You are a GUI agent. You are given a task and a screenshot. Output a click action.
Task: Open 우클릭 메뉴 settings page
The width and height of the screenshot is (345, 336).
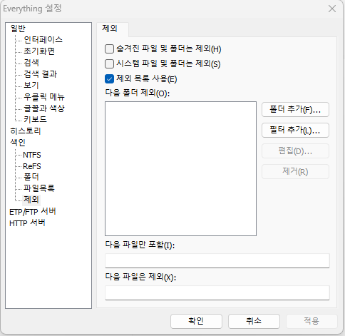tap(44, 96)
